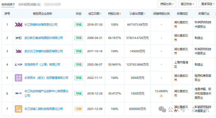The height and width of the screenshot is (118, 216).
Task: Click the 30000万元 amount
Action: (x=137, y=78)
